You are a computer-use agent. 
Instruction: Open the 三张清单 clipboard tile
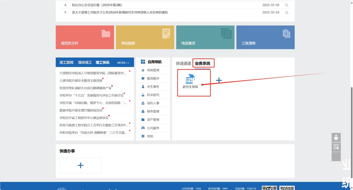pos(265,37)
